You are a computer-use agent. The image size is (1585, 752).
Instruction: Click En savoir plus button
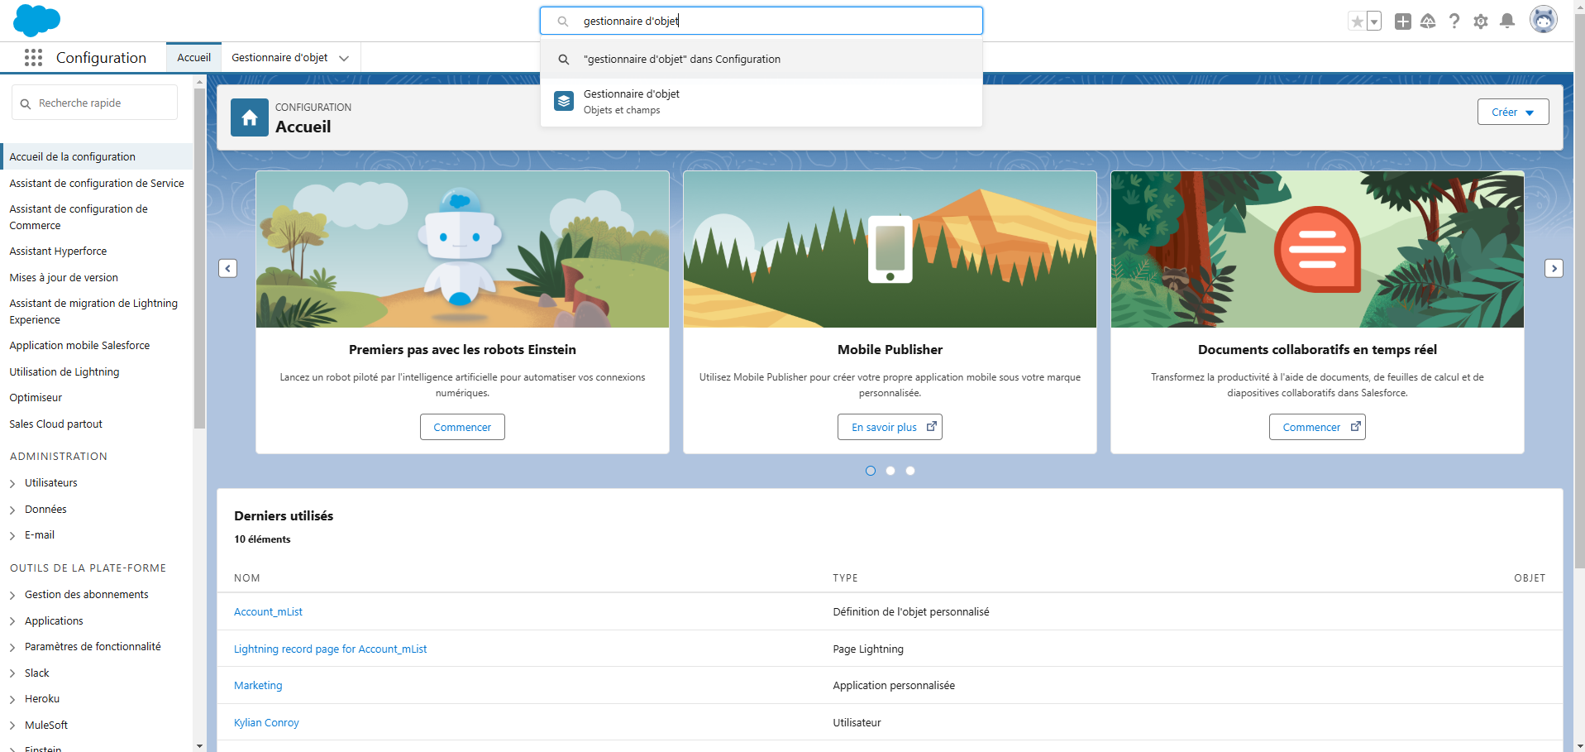[x=890, y=427]
